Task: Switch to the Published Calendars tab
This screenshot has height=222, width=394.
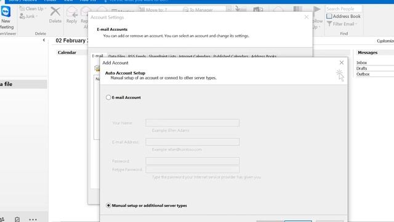Action: [231, 56]
